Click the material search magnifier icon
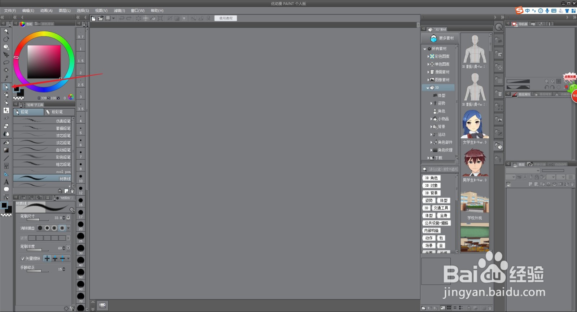The width and height of the screenshot is (577, 312). [425, 169]
